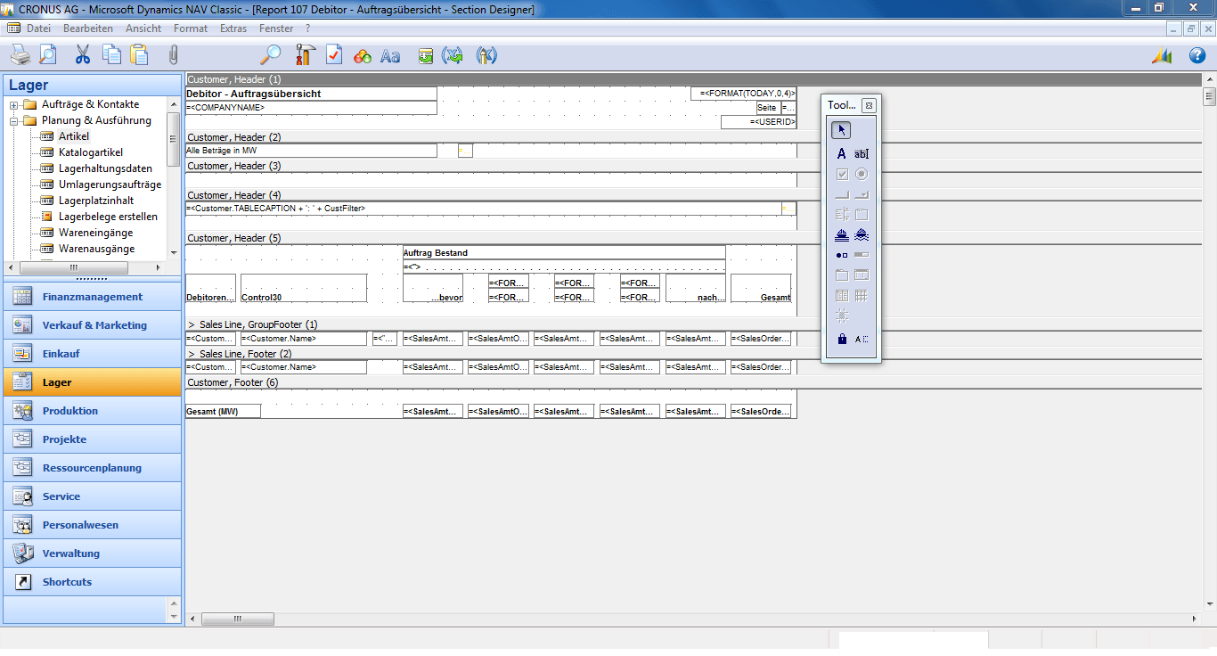Screen dimensions: 1217x656
Task: Select the 'Debitor - Auftragsübersicht' label control
Action: pyautogui.click(x=311, y=94)
